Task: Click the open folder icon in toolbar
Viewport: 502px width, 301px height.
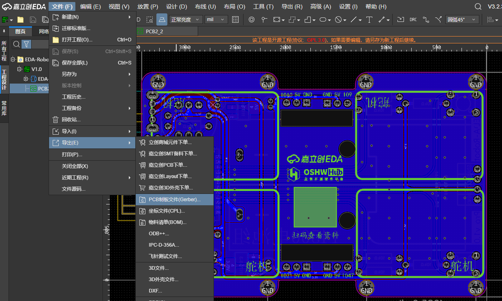Action: [x=20, y=19]
